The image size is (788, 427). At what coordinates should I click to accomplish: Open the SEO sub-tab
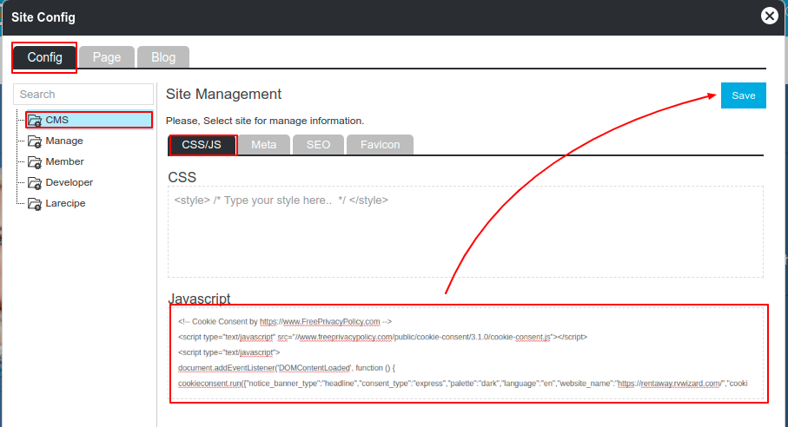(x=318, y=145)
